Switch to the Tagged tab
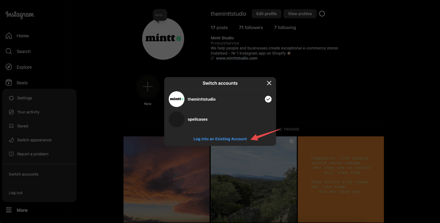Image resolution: width=440 pixels, height=223 pixels. (x=289, y=129)
